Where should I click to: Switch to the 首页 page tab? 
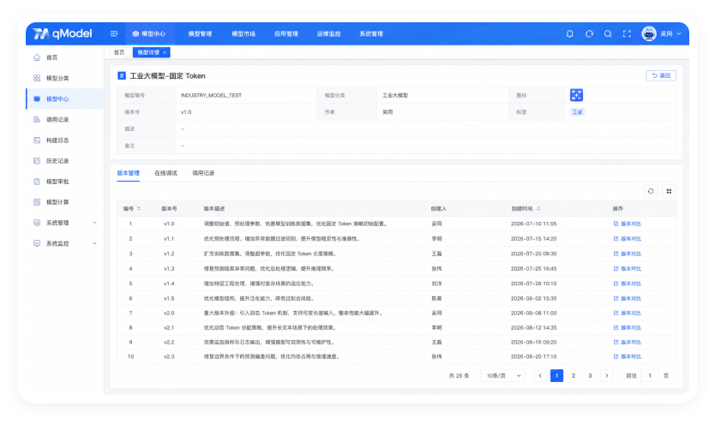click(x=119, y=52)
